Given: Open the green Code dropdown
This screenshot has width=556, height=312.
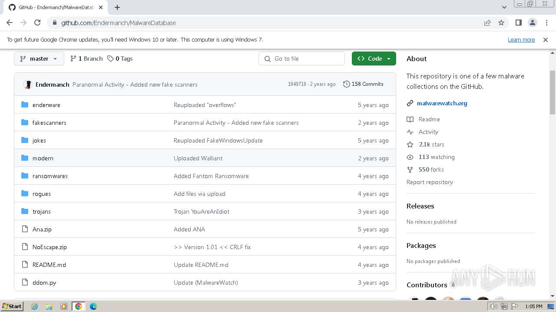Looking at the screenshot, I should 374,58.
